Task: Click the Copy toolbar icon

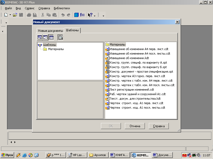Action: pos(48,15)
